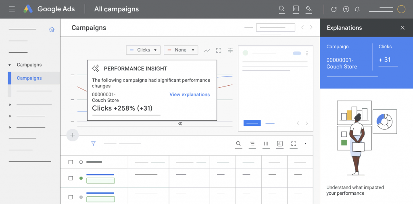Expand chart to full screen
The width and height of the screenshot is (413, 204).
tap(219, 50)
